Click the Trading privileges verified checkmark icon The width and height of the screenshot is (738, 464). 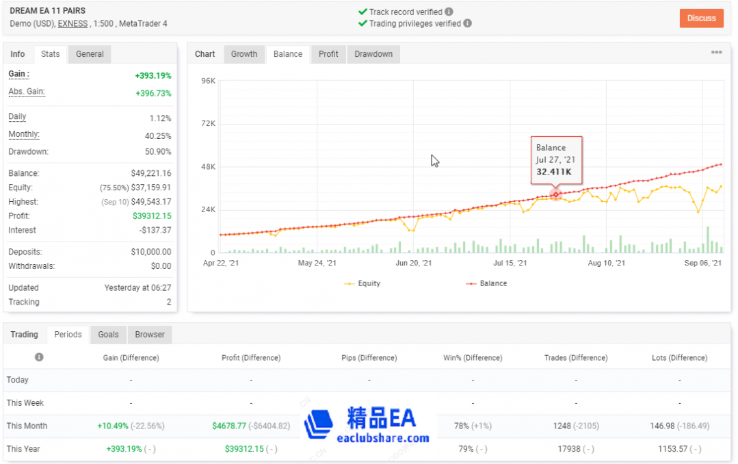(x=363, y=23)
